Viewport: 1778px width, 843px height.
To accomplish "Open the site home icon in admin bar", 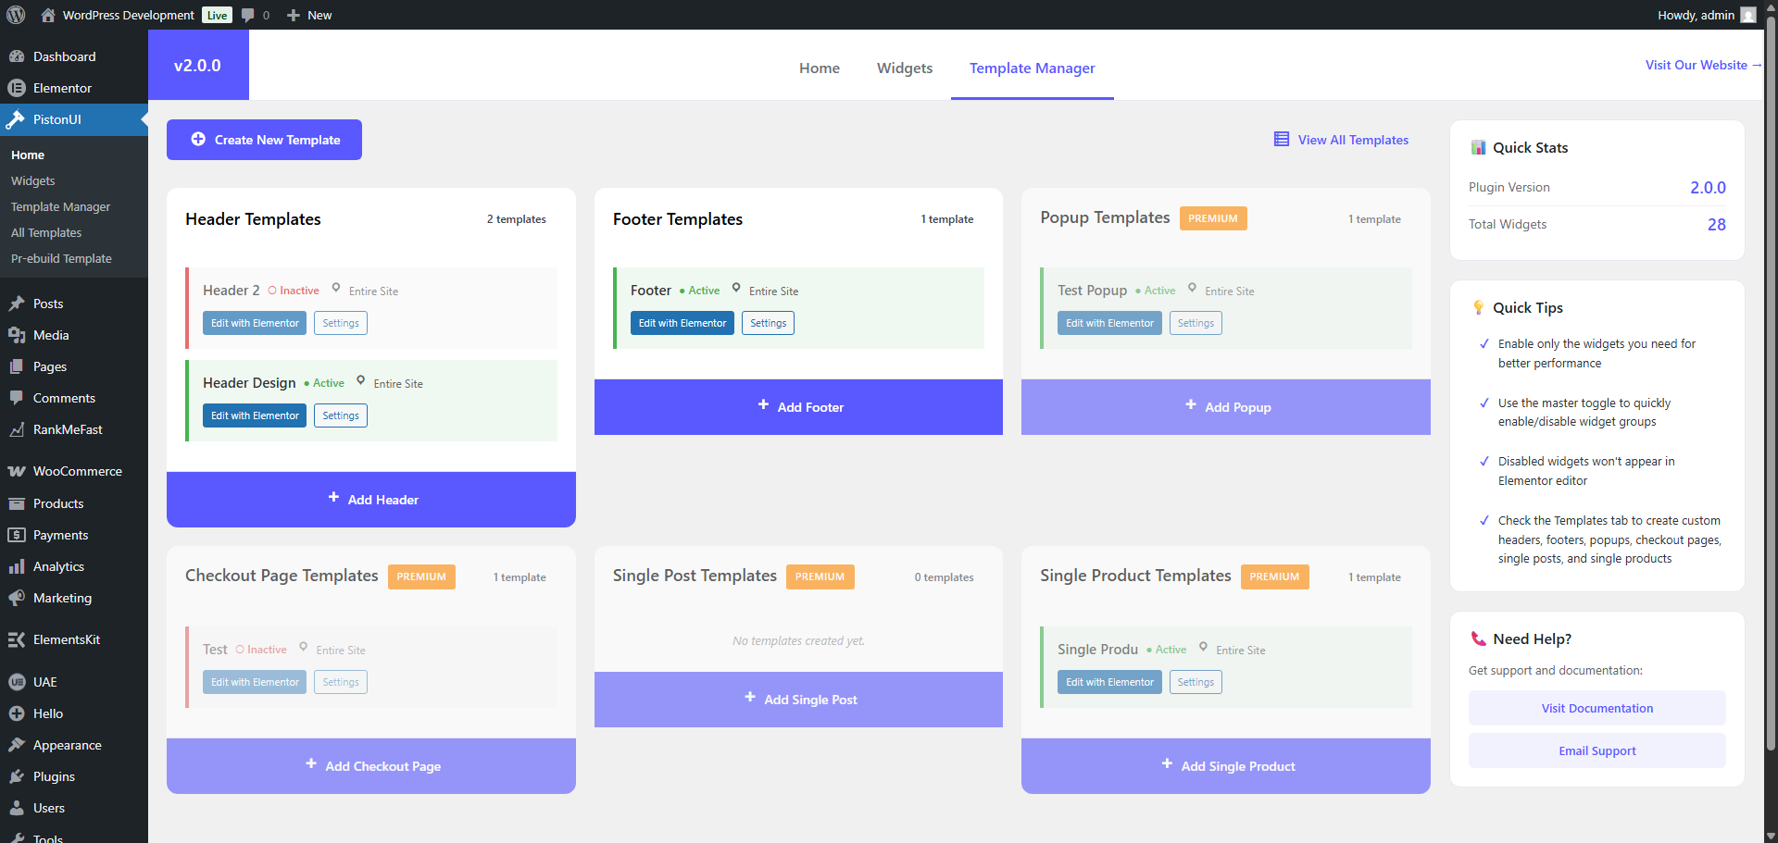I will (48, 15).
